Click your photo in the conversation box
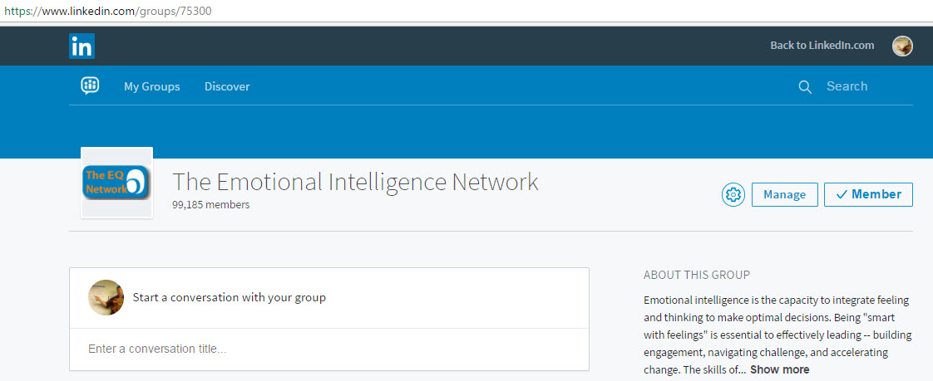 pos(106,297)
